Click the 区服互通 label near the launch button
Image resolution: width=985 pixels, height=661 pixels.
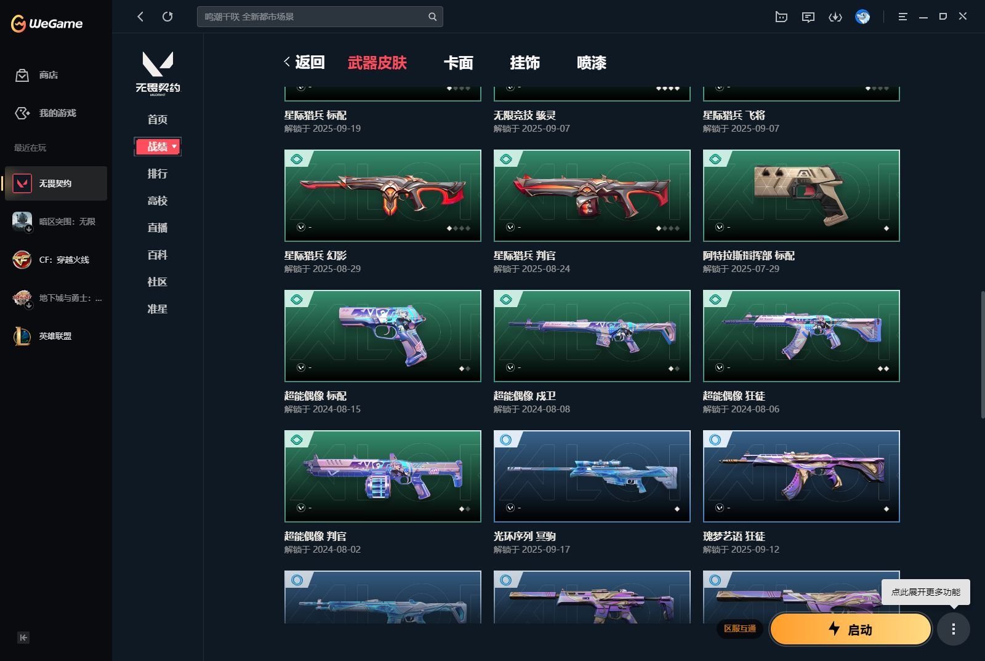tap(741, 630)
